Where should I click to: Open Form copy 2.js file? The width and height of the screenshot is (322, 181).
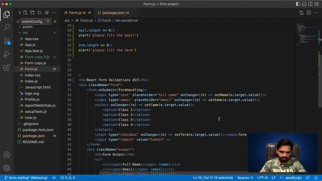click(37, 57)
